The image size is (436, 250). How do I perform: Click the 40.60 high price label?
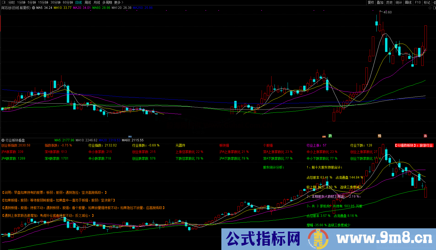[x=387, y=12]
